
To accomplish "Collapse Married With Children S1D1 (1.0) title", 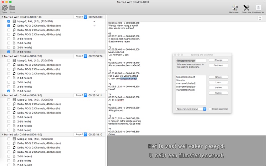I will point(2,17).
